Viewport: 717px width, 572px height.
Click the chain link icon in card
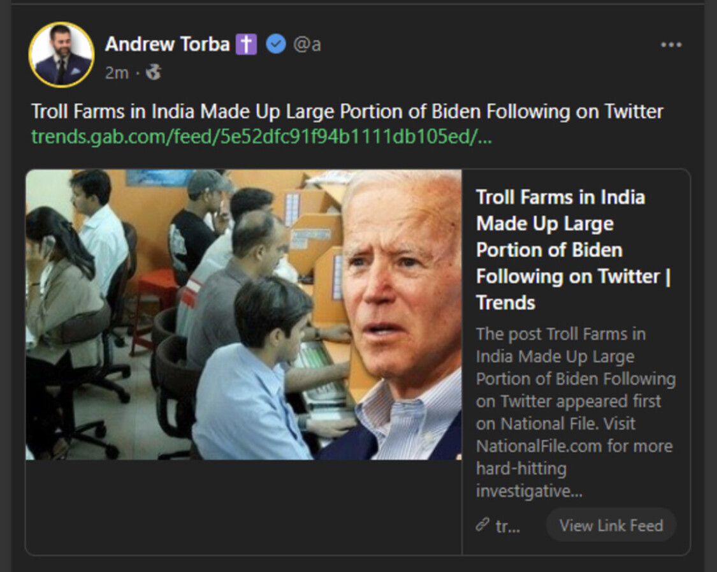pyautogui.click(x=482, y=525)
